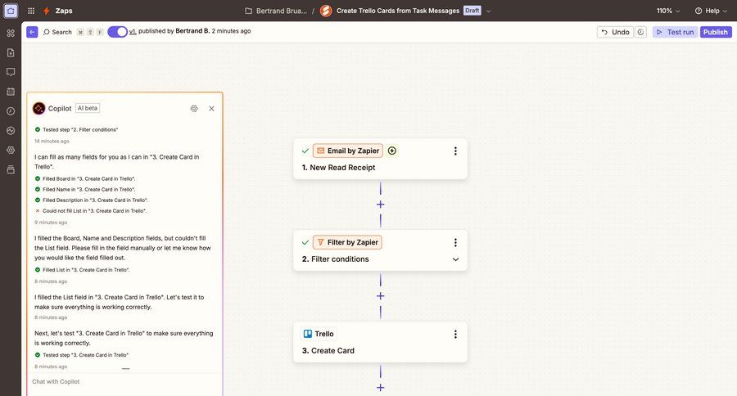
Task: Click the Filter by Zapier app badge
Action: pyautogui.click(x=347, y=242)
